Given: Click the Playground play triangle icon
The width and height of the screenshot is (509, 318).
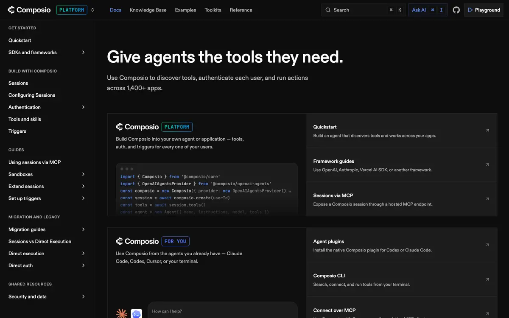Looking at the screenshot, I should point(470,10).
